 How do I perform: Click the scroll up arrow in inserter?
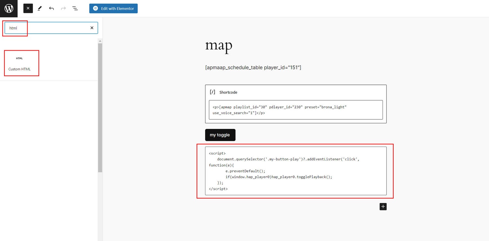[100, 41]
